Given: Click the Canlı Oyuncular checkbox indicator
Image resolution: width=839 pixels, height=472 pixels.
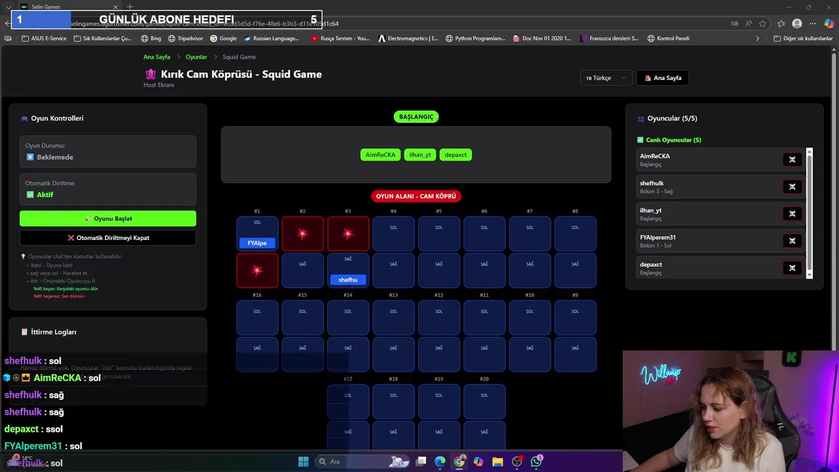Looking at the screenshot, I should pyautogui.click(x=640, y=140).
